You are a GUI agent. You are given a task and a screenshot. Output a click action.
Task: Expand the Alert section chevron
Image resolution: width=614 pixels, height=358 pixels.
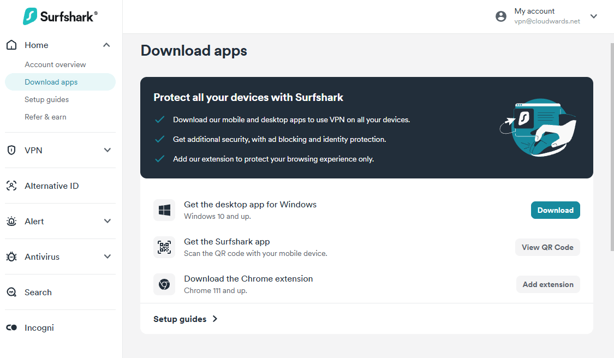tap(108, 221)
